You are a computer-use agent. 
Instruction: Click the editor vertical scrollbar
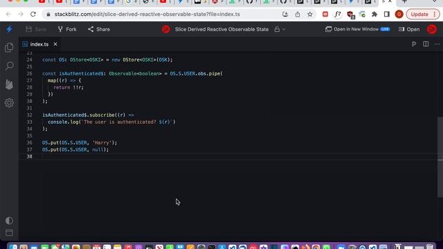coord(440,157)
